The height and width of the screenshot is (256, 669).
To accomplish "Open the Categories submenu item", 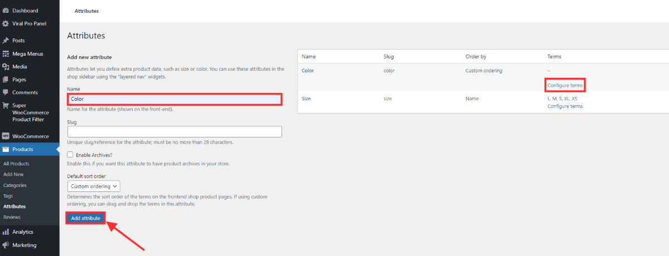I will click(x=14, y=185).
